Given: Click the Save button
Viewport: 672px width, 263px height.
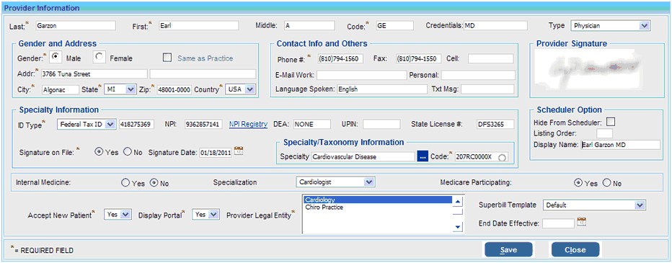Looking at the screenshot, I should [508, 250].
